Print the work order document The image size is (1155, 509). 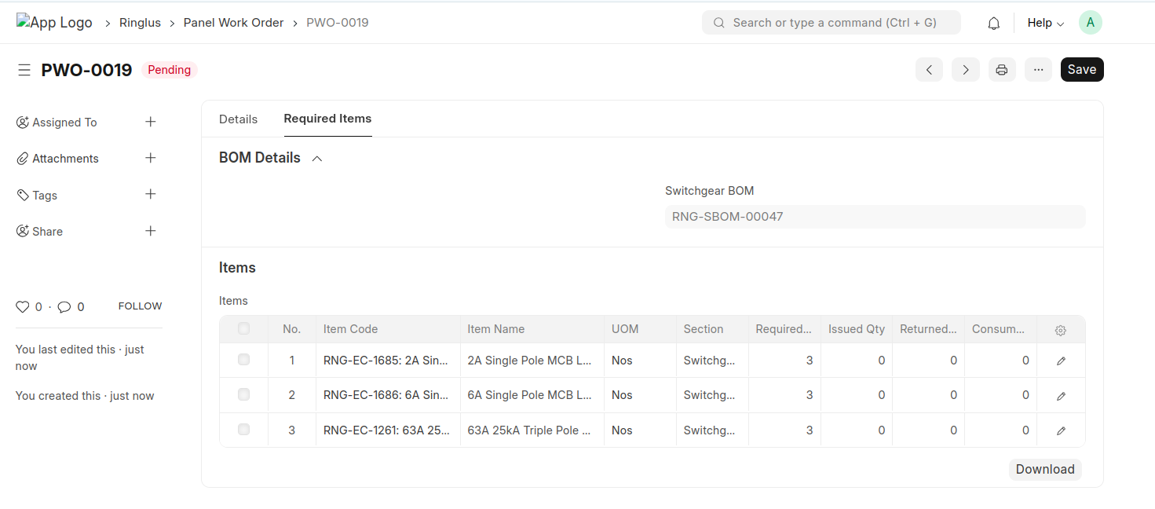click(1001, 70)
